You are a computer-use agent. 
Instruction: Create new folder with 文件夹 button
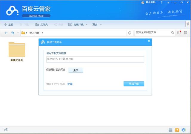click(41, 25)
